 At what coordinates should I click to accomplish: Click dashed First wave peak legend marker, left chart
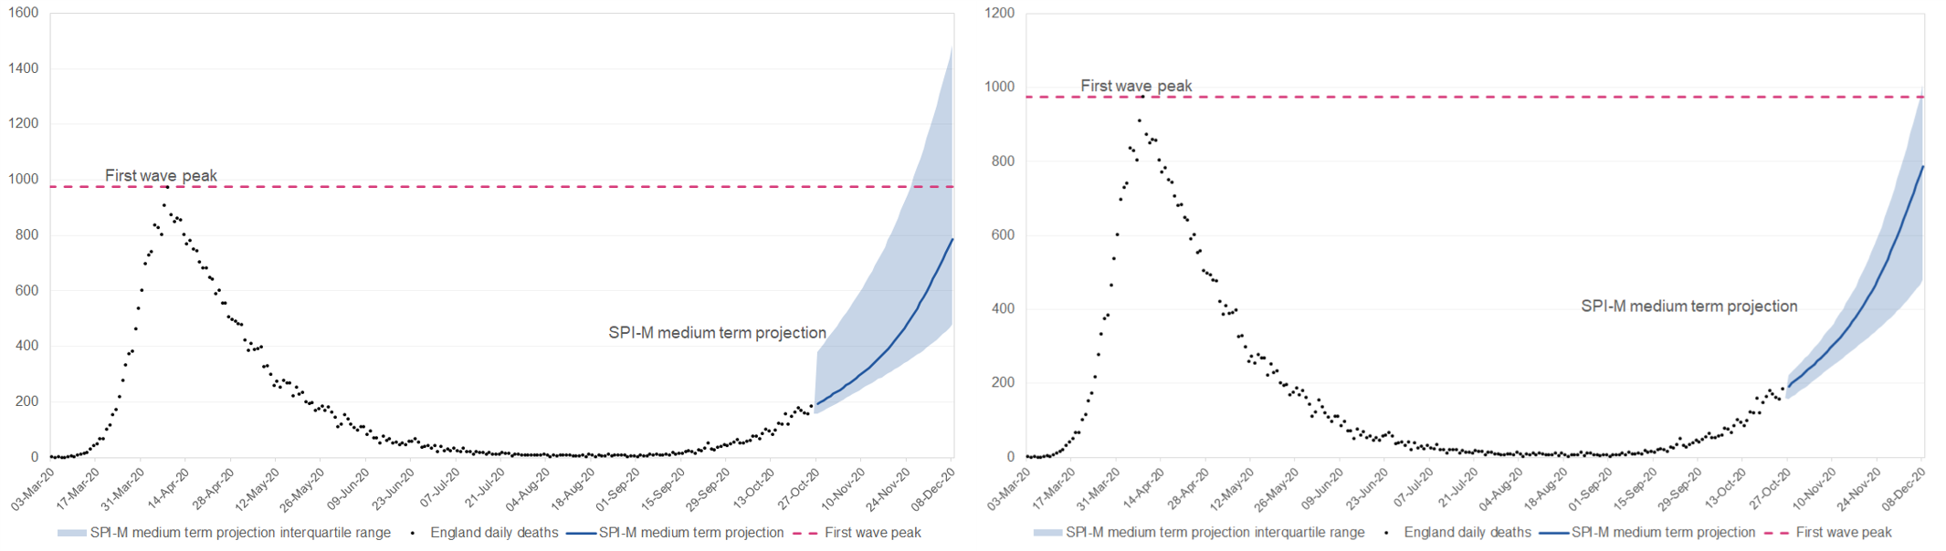(805, 533)
